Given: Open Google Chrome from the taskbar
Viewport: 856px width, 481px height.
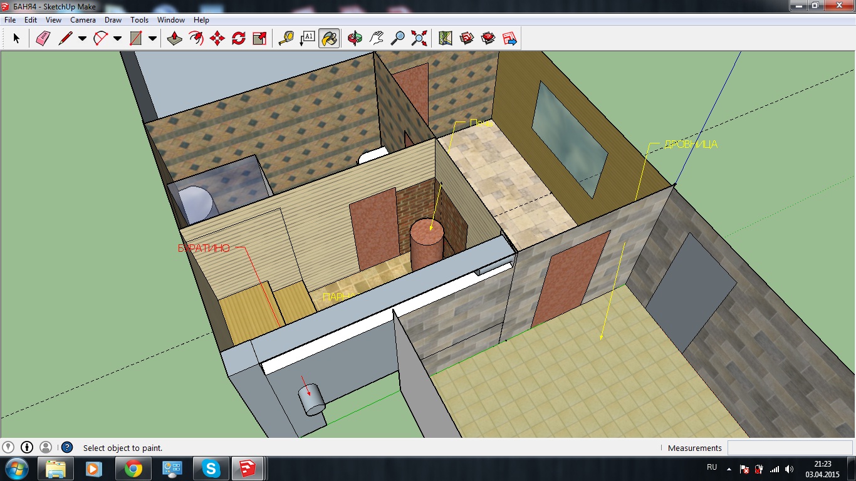Looking at the screenshot, I should (133, 468).
